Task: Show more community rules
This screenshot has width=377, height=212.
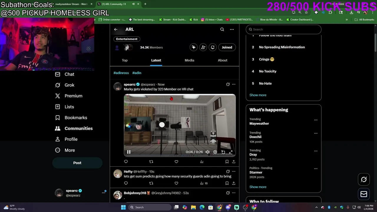Action: 258,95
